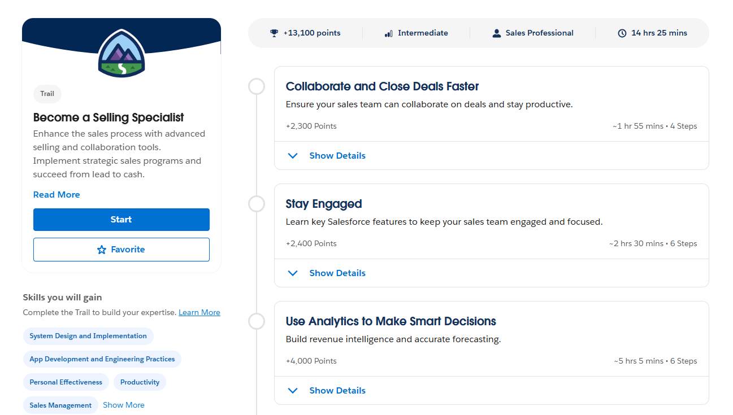Open Collaborate and Close Deals Faster title
This screenshot has height=415, width=733.
pyautogui.click(x=383, y=86)
